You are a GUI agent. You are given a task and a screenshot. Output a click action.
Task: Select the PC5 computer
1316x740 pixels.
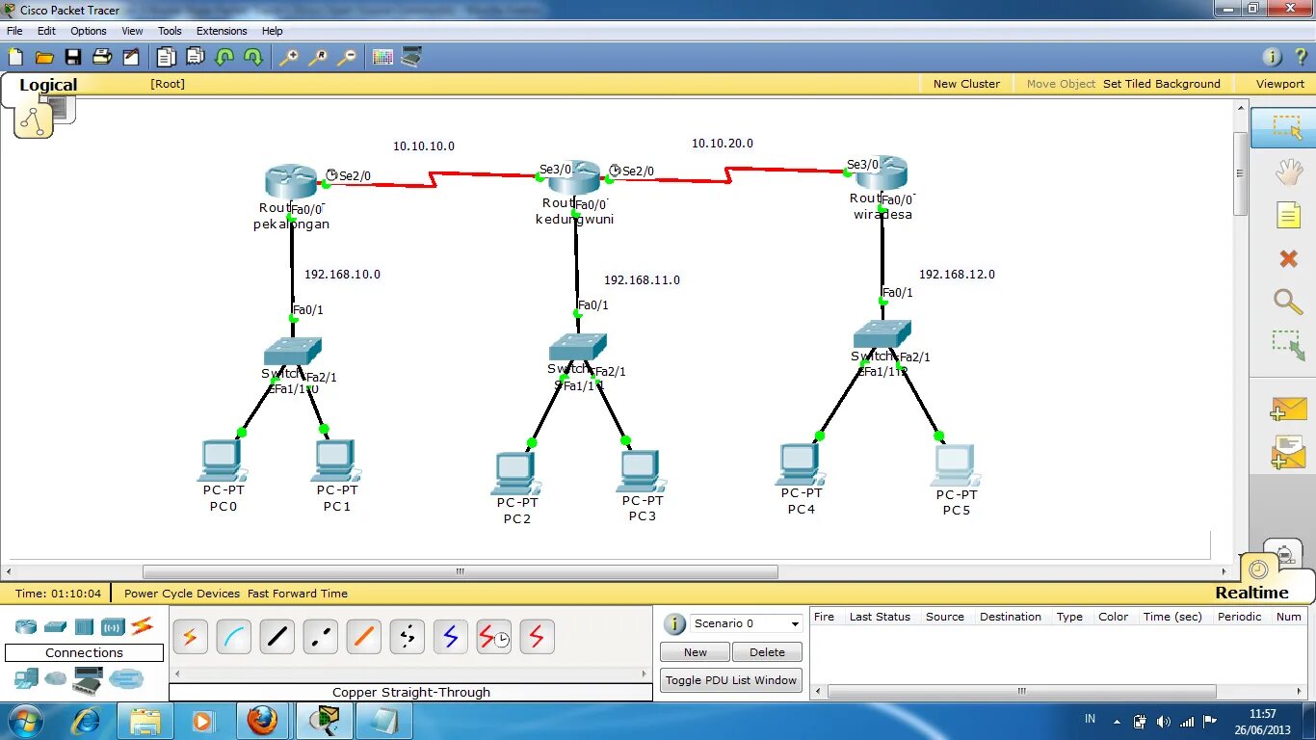[x=956, y=463]
